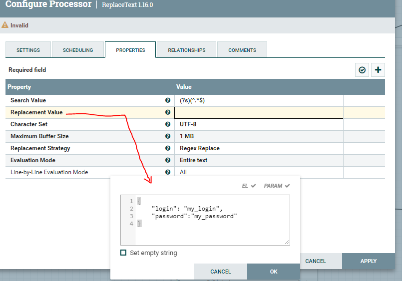This screenshot has height=281, width=402.
Task: Show help for Evaluation Mode property
Action: point(168,160)
